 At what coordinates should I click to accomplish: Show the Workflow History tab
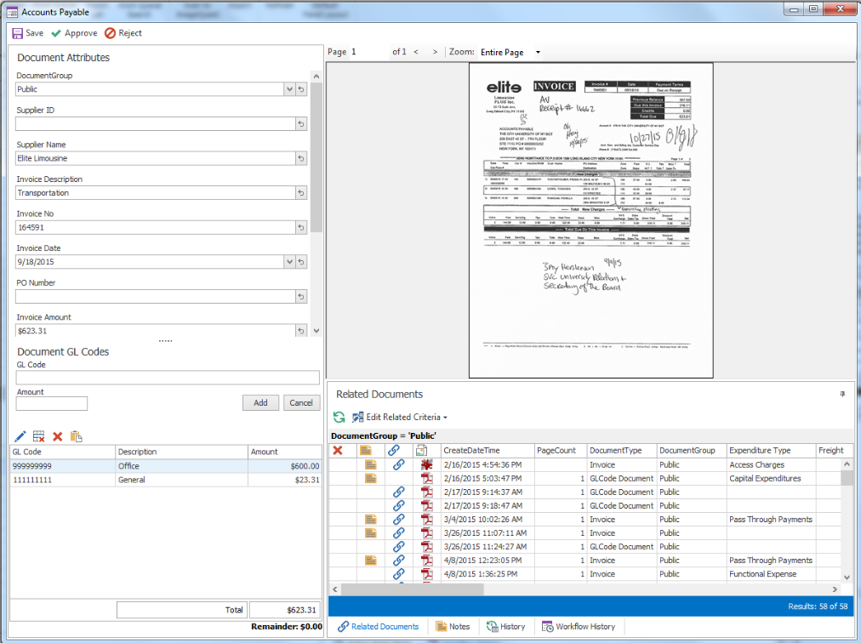click(x=579, y=627)
